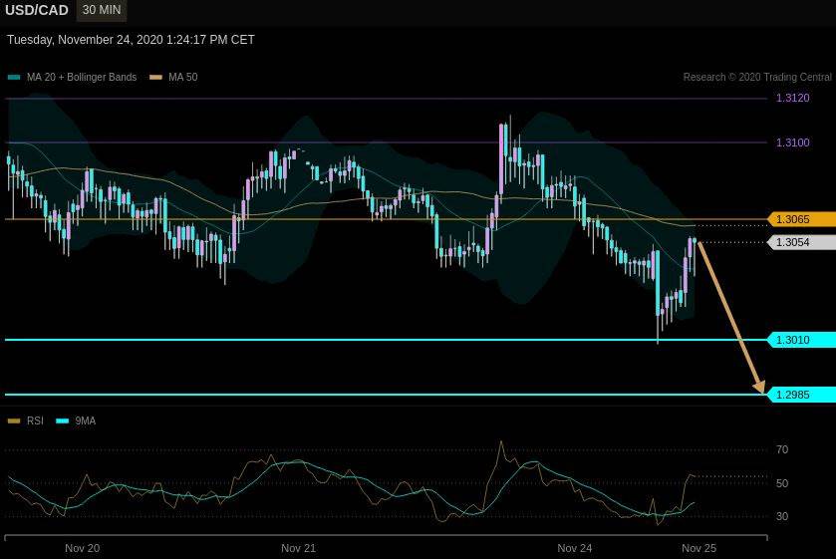Image resolution: width=836 pixels, height=559 pixels.
Task: Click the orange 1.3065 pivot price tag
Action: [x=801, y=219]
